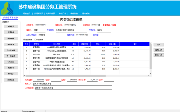This screenshot has height=112, width=180.
Task: Click the company logo icon
Action: pos(7,8)
